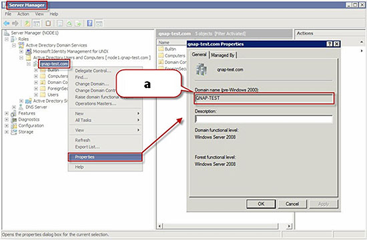Click the blue Help question-mark toolbar icon

(89, 23)
